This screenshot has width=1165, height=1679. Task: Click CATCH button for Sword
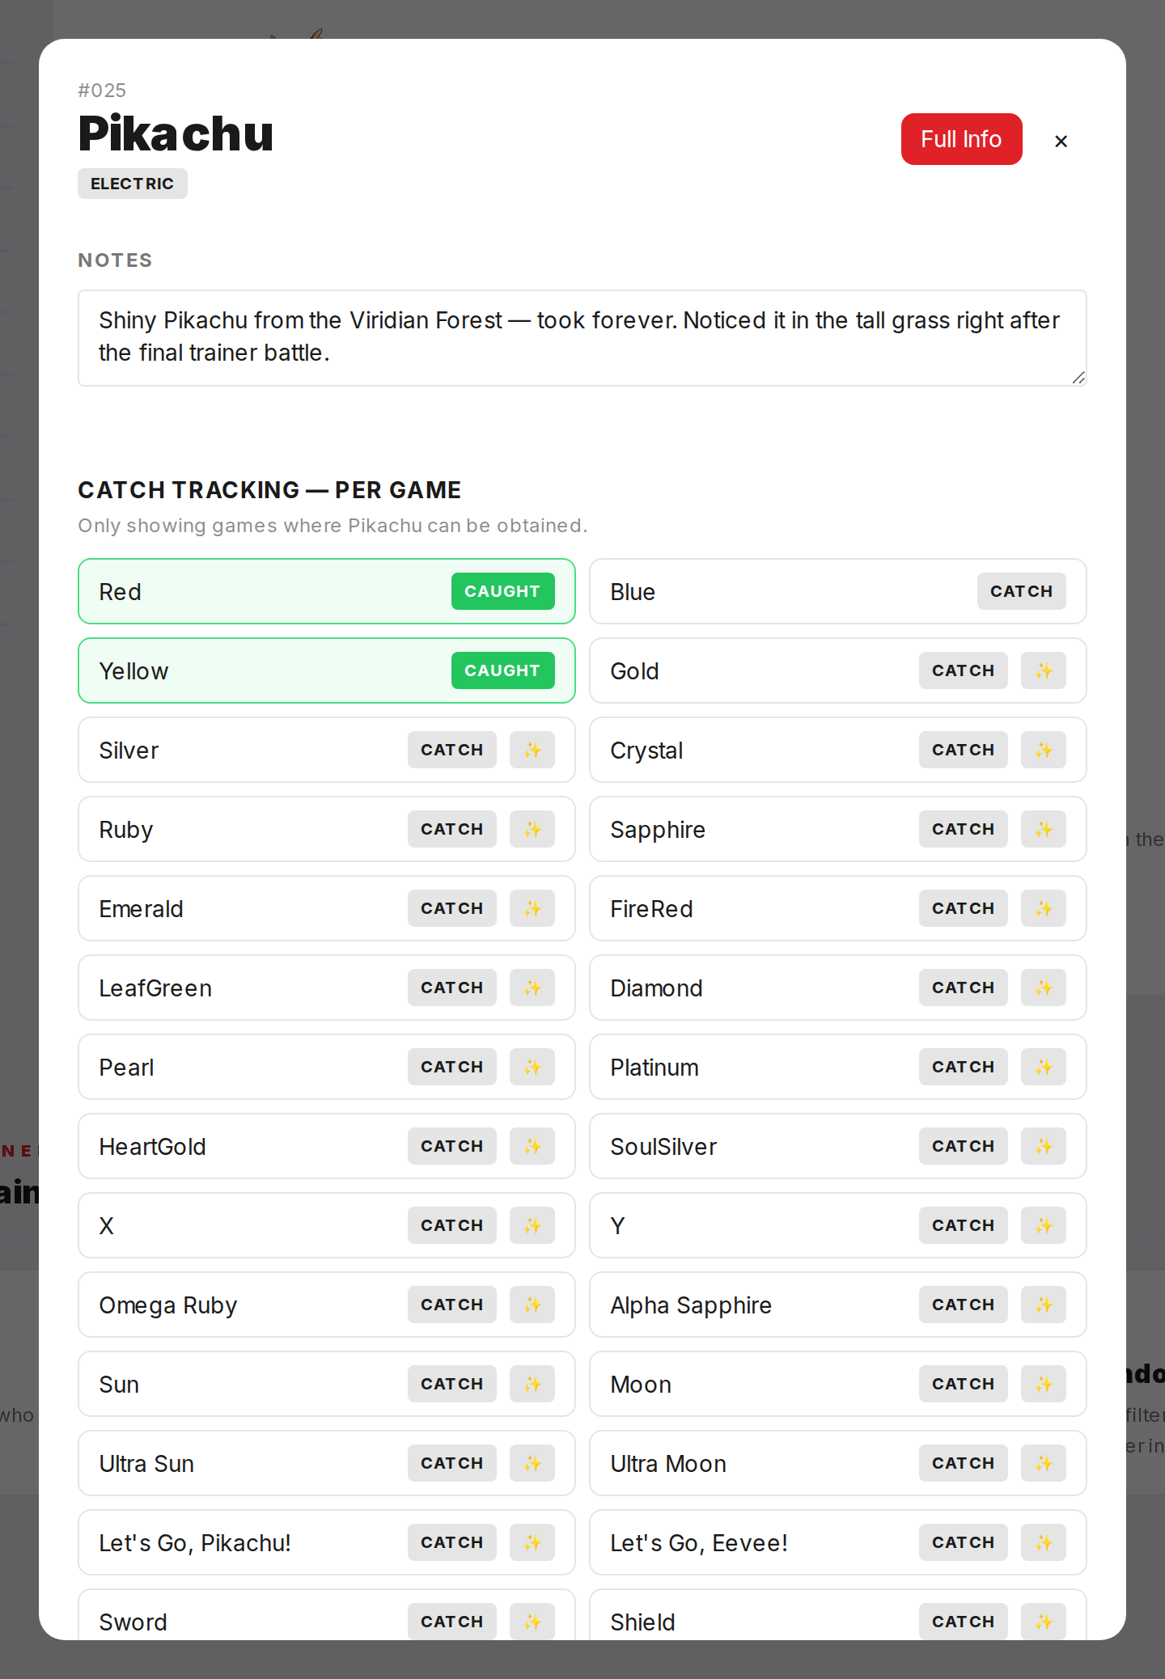click(451, 1622)
